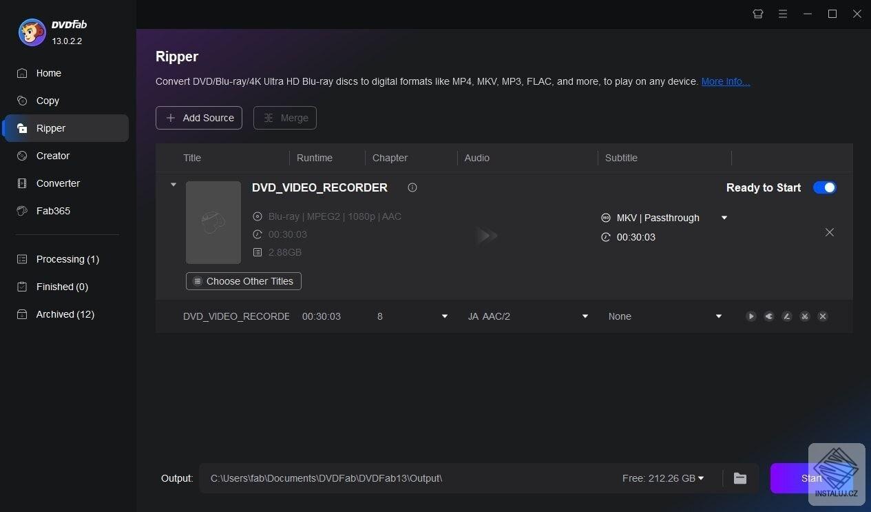Follow the More Info... link
This screenshot has height=512, width=871.
[x=726, y=81]
